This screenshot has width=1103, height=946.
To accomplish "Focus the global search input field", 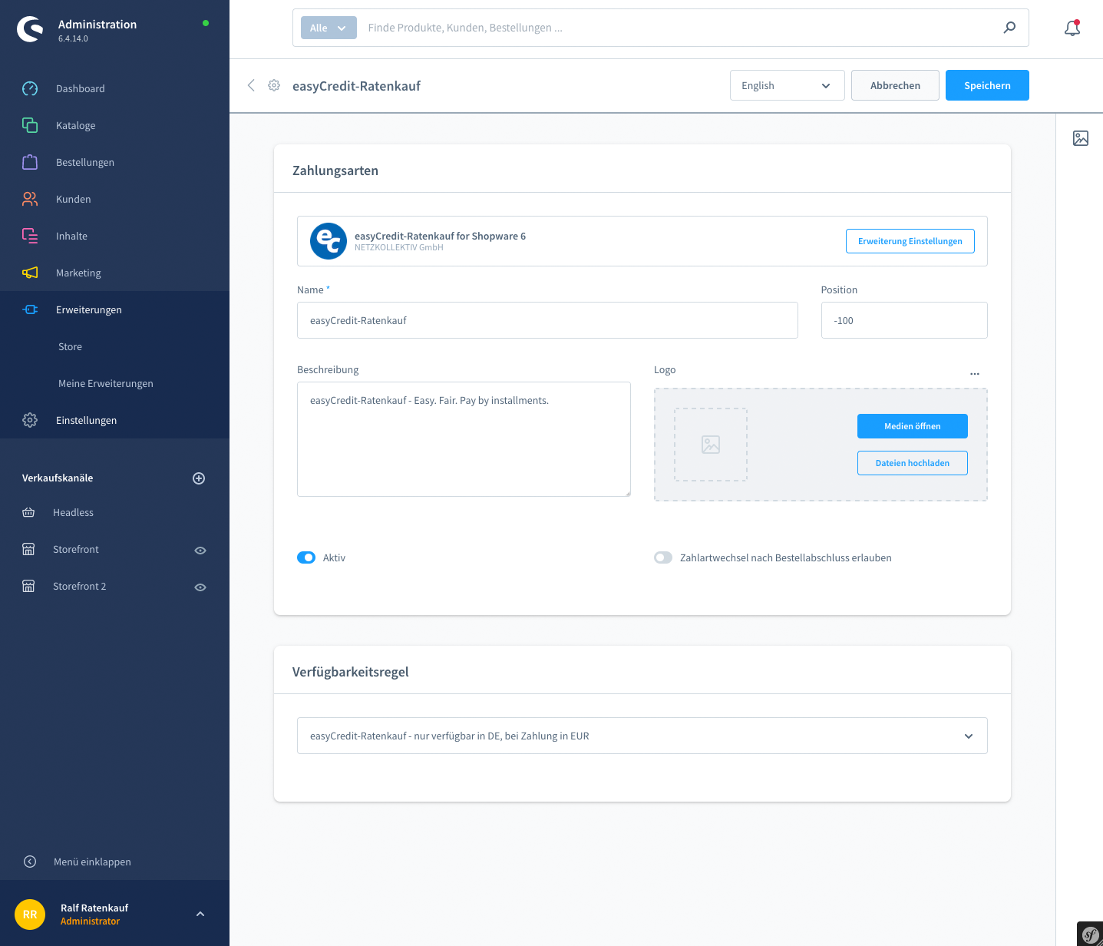I will click(679, 28).
